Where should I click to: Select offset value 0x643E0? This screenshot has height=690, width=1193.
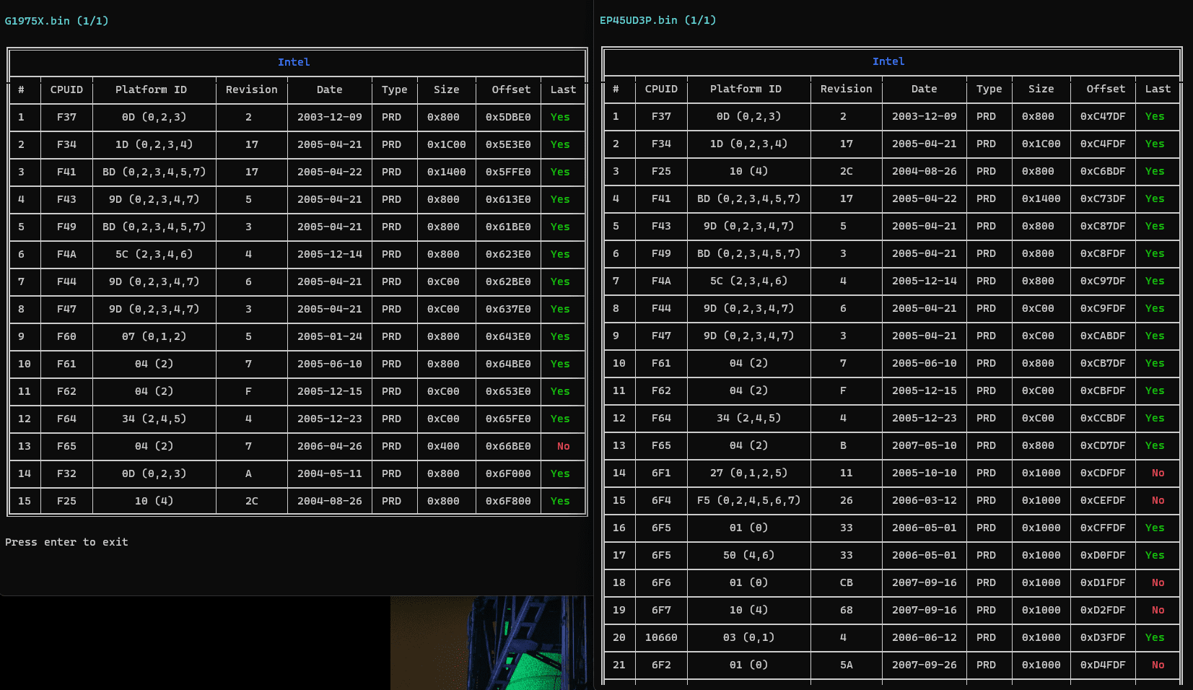tap(508, 336)
